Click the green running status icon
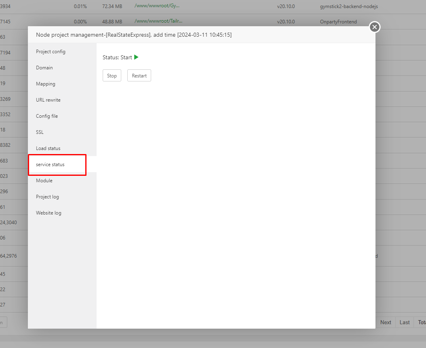 [136, 57]
